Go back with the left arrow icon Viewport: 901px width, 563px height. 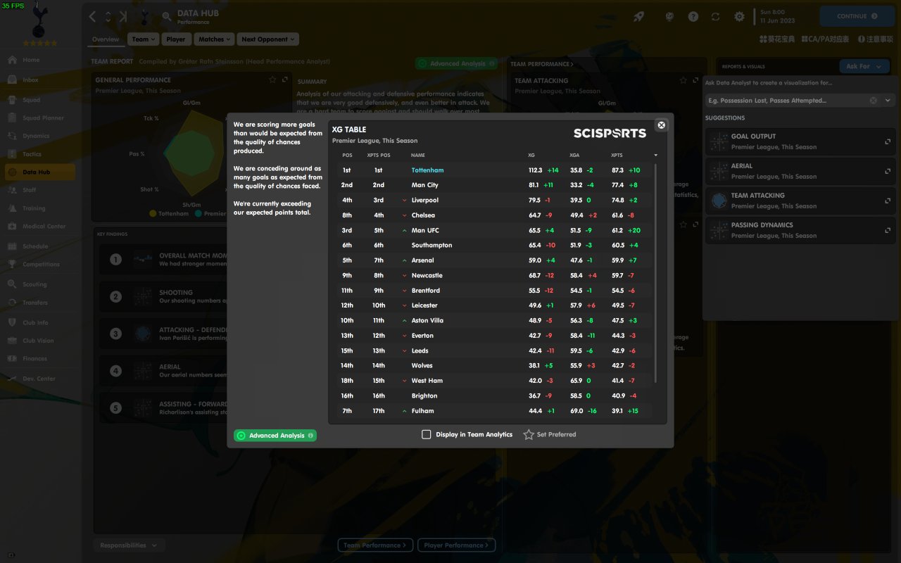(x=92, y=16)
